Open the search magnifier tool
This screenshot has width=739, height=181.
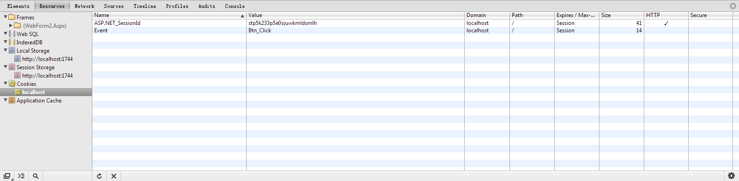click(36, 176)
